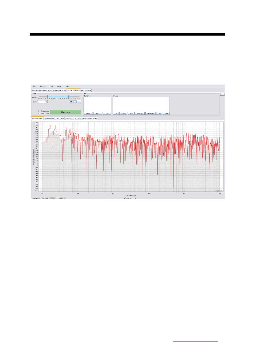Click the Corr value field
This screenshot has height=361, width=255.
pyautogui.click(x=41, y=102)
